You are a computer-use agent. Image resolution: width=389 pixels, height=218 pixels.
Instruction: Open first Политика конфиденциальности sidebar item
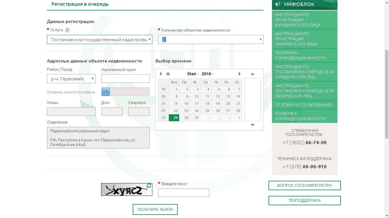click(x=305, y=55)
